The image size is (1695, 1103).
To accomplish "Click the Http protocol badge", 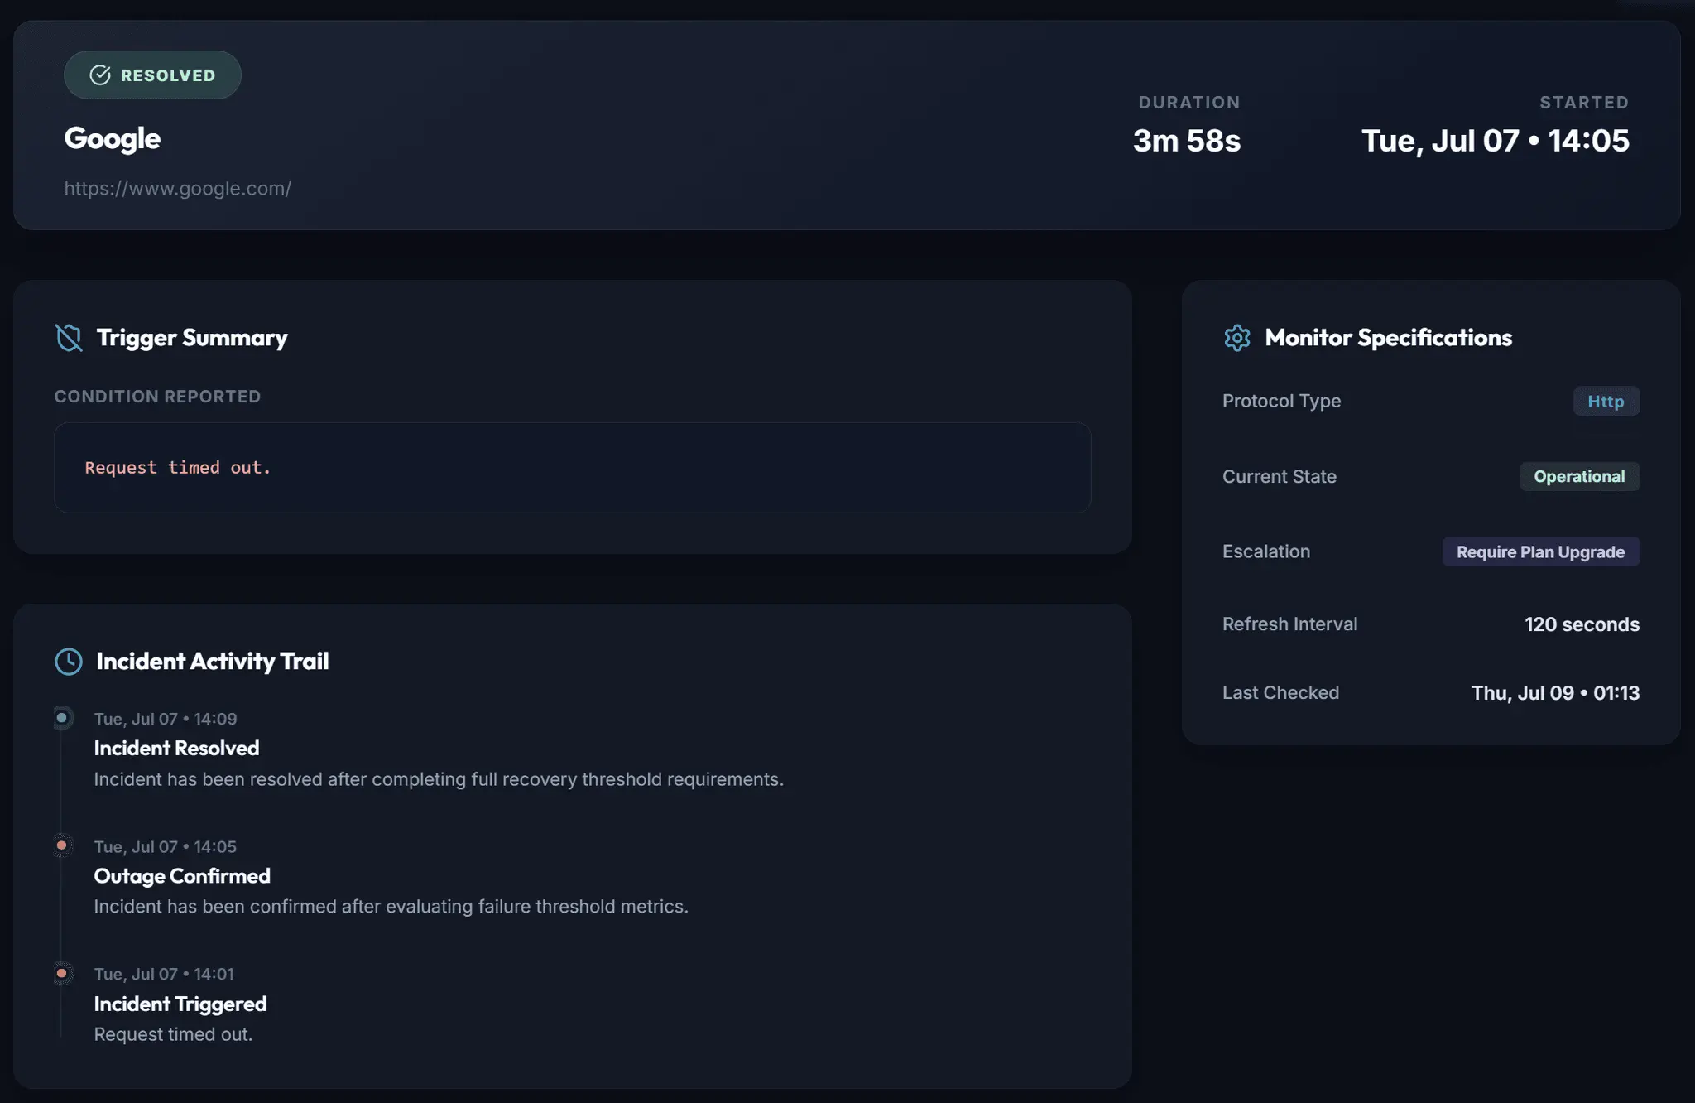I will 1606,402.
